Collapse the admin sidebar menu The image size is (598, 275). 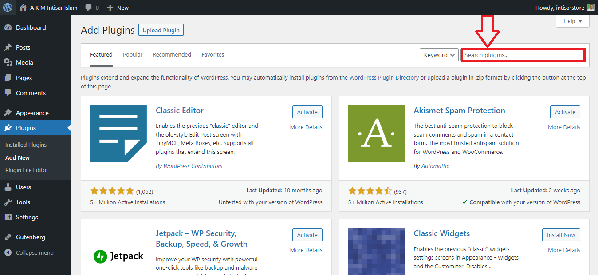(28, 252)
